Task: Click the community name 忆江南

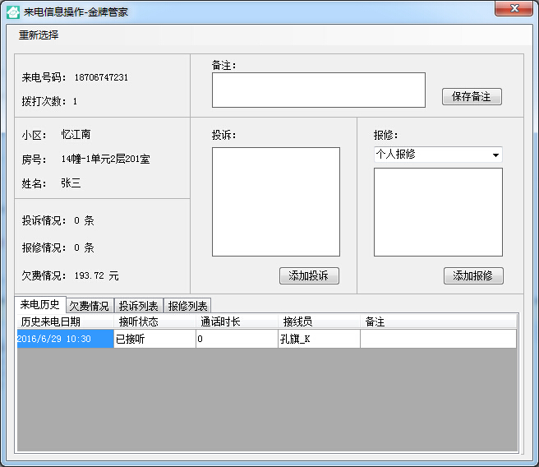Action: pos(76,135)
